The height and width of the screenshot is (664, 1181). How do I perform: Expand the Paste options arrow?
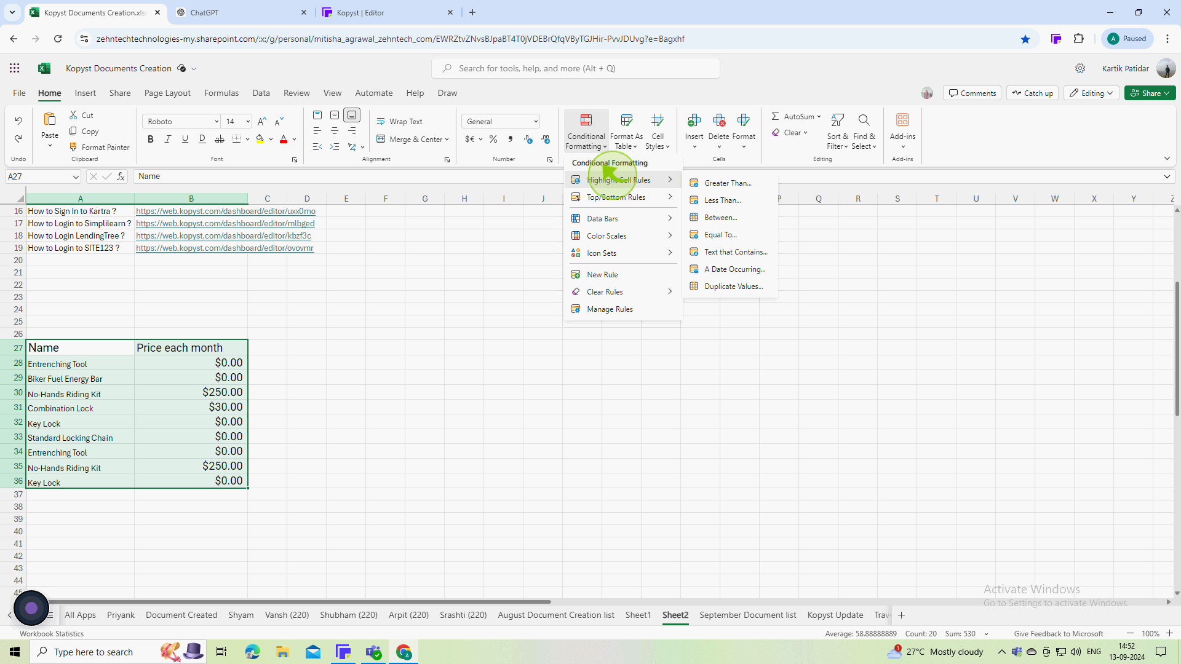50,146
